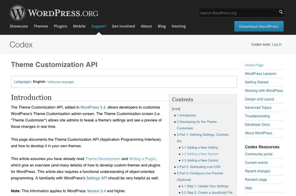Jump to 3 Part 1: Defining Settings
The width and height of the screenshot is (296, 196).
(x=203, y=138)
